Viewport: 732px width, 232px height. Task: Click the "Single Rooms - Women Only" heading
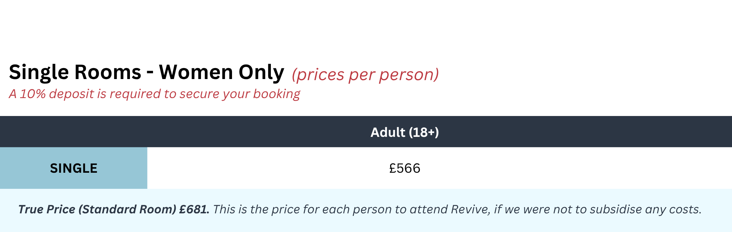pos(146,72)
